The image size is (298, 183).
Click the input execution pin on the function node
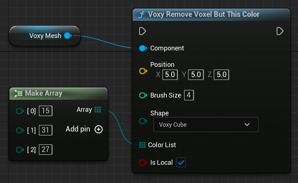coord(143,31)
